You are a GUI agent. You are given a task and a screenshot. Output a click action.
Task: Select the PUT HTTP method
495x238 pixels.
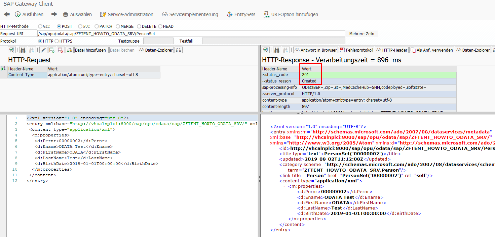point(80,26)
